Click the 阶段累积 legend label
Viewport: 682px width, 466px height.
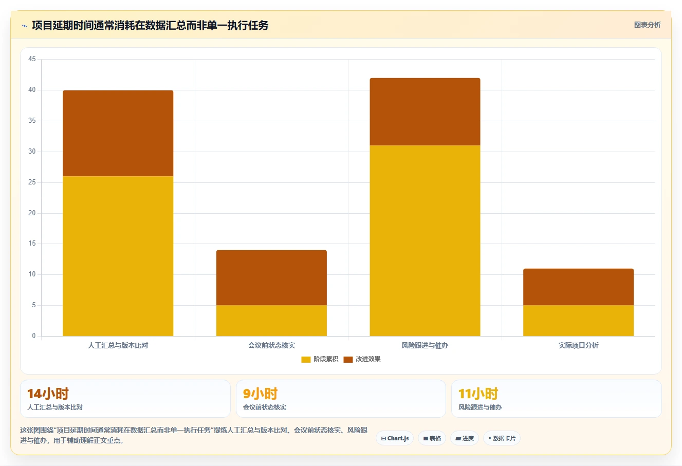pos(326,359)
